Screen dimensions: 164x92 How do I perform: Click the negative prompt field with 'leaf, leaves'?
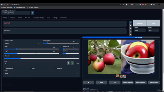(65, 31)
